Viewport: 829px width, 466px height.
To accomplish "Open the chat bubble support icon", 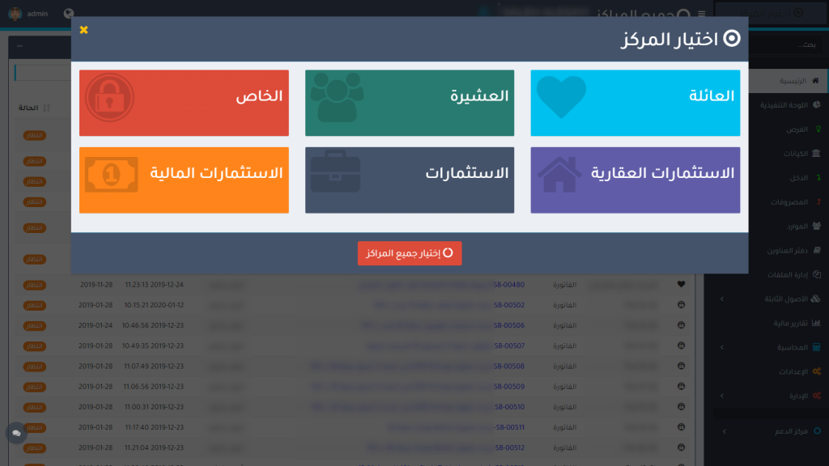I will click(x=15, y=434).
